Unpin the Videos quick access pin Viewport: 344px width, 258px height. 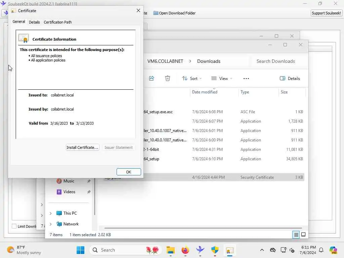point(89,192)
